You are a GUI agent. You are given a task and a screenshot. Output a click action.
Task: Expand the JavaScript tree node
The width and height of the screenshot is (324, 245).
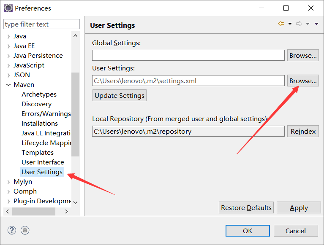point(8,66)
